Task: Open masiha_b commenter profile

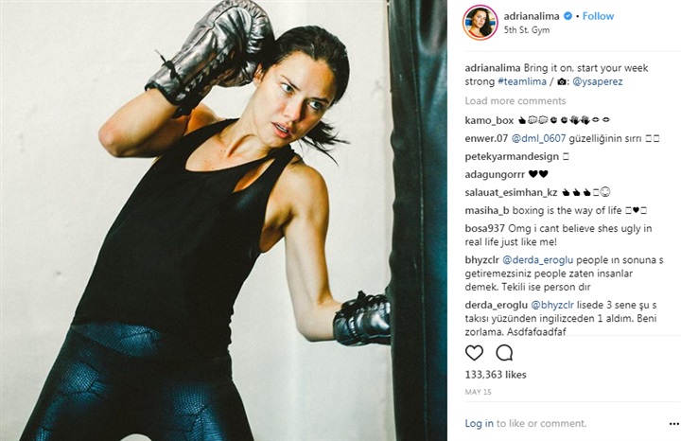Action: (487, 211)
